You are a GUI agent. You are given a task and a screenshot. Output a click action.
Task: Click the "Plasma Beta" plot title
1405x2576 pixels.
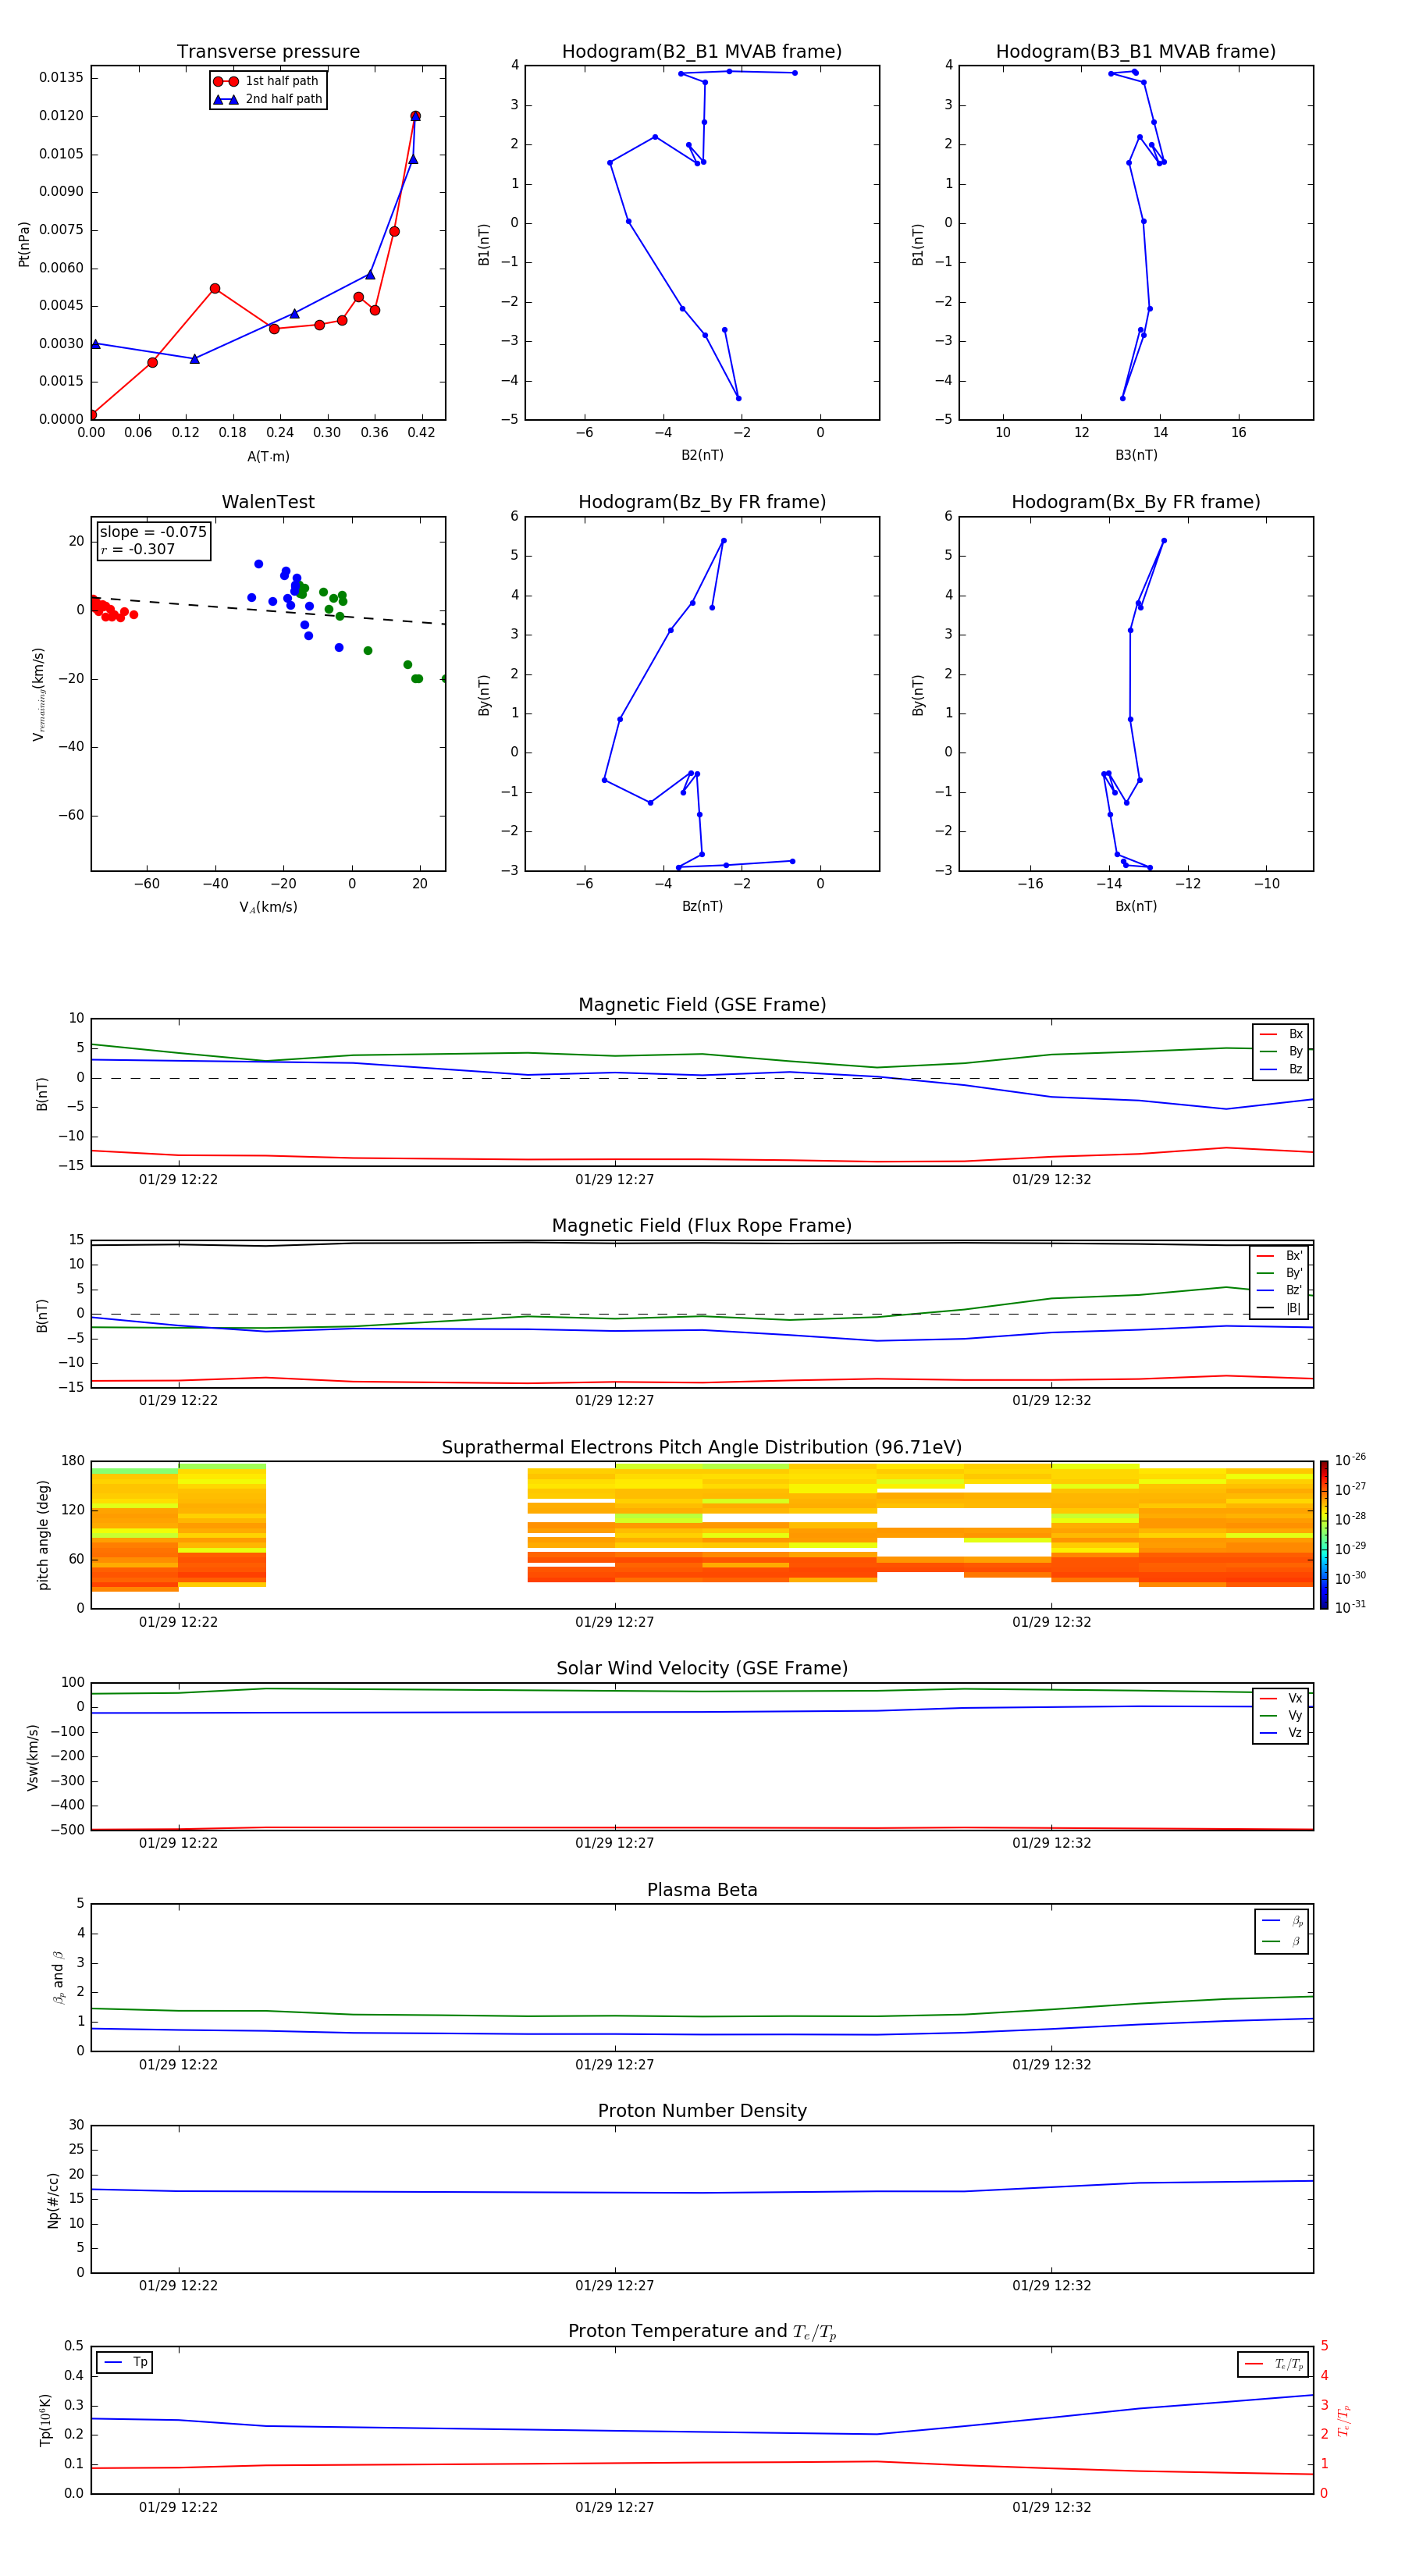pos(702,1891)
